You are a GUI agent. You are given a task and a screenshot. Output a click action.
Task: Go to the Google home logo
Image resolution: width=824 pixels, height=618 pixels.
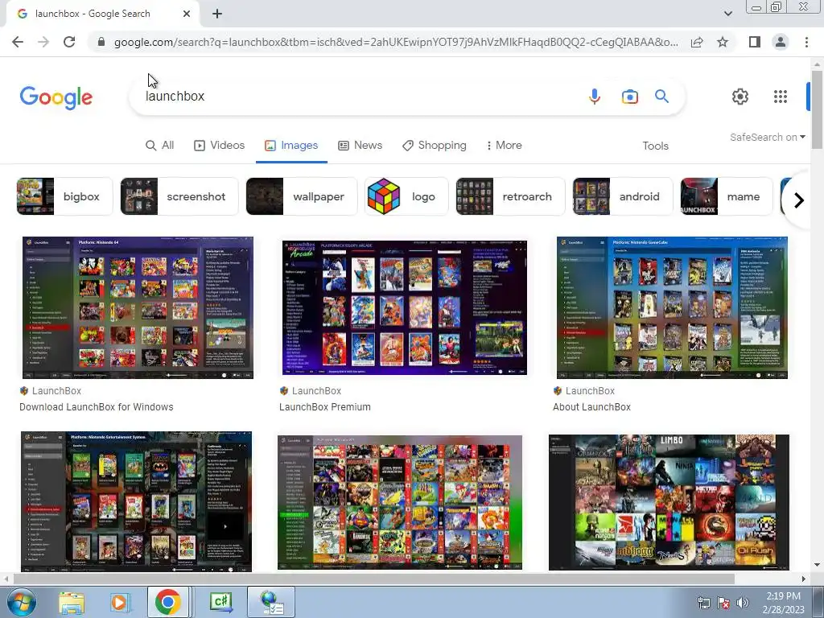pyautogui.click(x=56, y=97)
